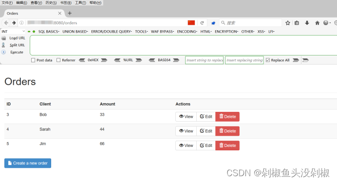Click the HackBar green minus icon
Viewport: 337px width, 182px height.
click(x=29, y=32)
